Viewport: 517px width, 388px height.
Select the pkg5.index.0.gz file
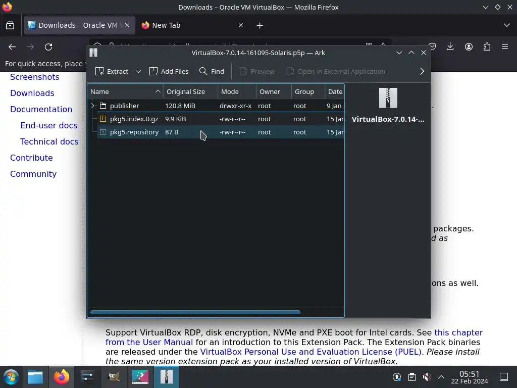(x=216, y=119)
